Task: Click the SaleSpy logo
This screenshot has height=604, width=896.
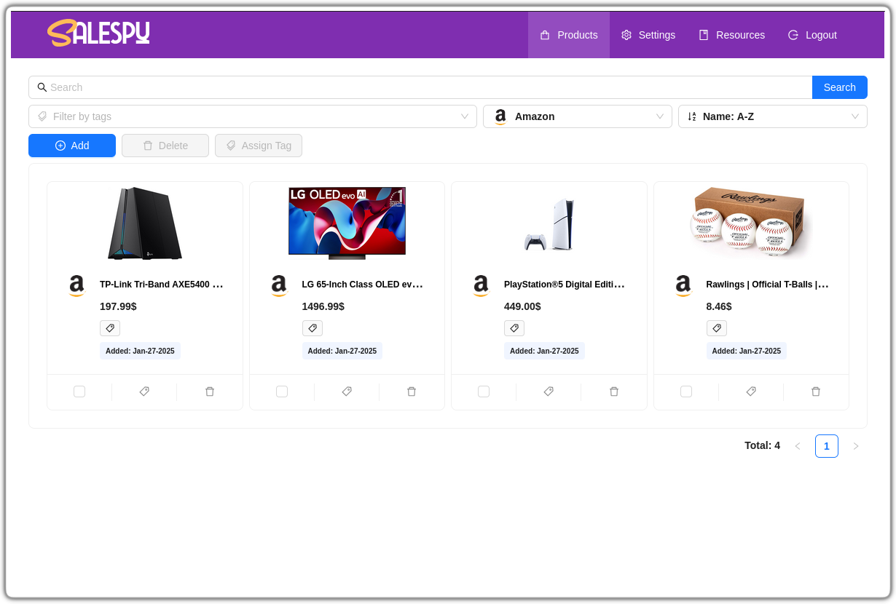Action: 98,33
